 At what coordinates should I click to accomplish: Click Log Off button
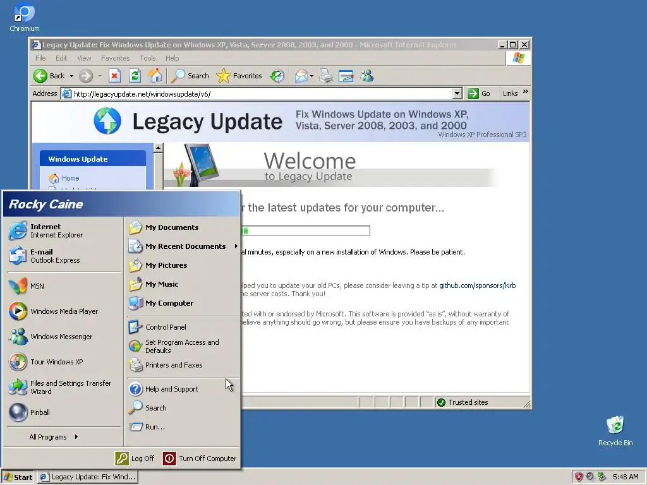pos(135,458)
